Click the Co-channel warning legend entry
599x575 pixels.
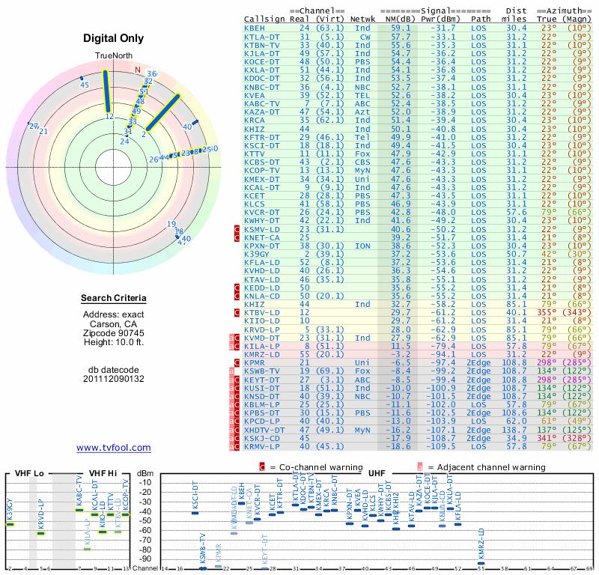(311, 467)
